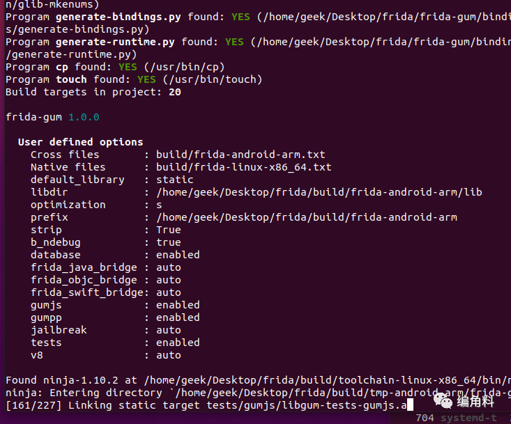Click the 'frida-gum' project name
Image resolution: width=511 pixels, height=424 pixels.
click(x=34, y=117)
